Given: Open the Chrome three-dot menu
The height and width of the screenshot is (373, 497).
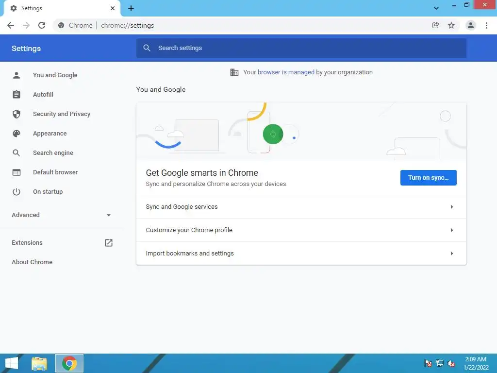Looking at the screenshot, I should 486,25.
